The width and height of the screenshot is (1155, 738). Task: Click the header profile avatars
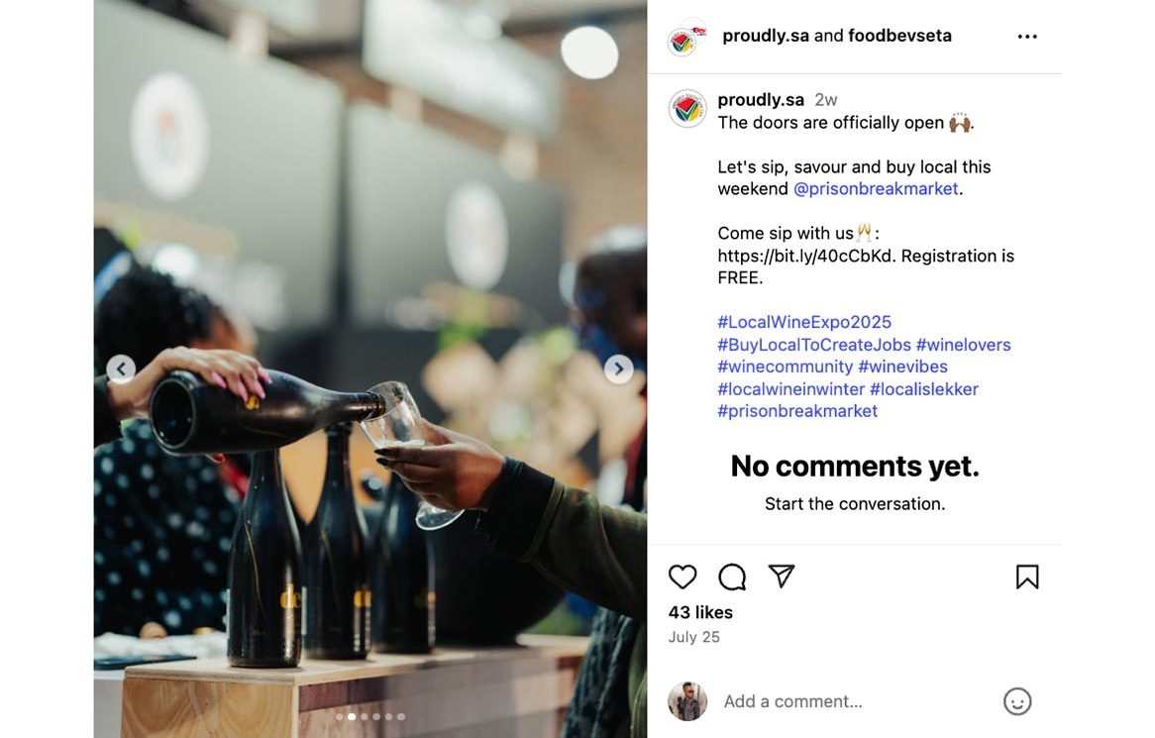point(685,38)
